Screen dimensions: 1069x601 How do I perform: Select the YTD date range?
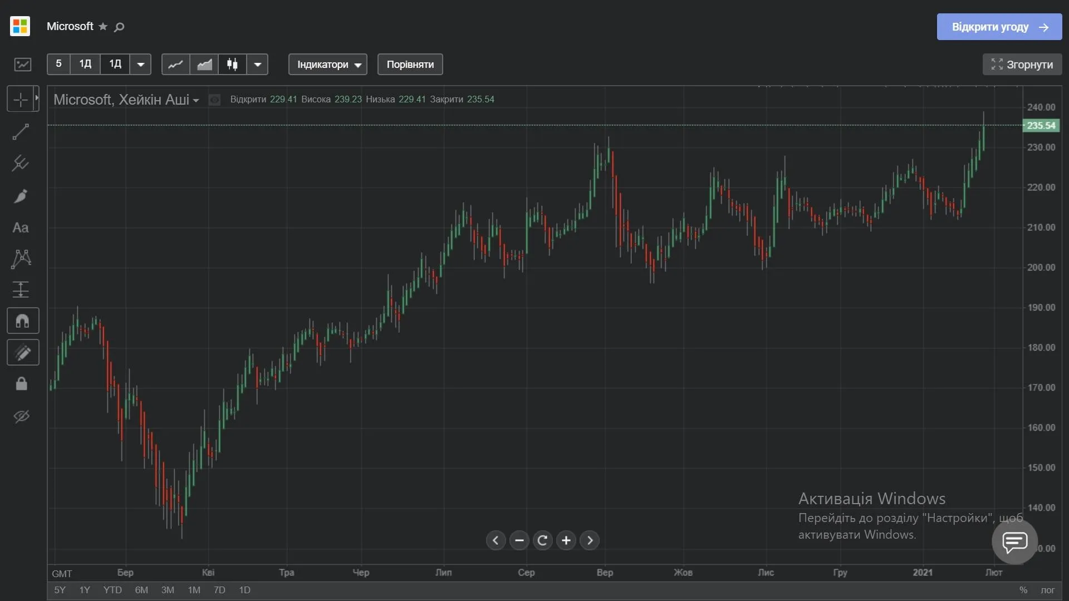tap(112, 590)
